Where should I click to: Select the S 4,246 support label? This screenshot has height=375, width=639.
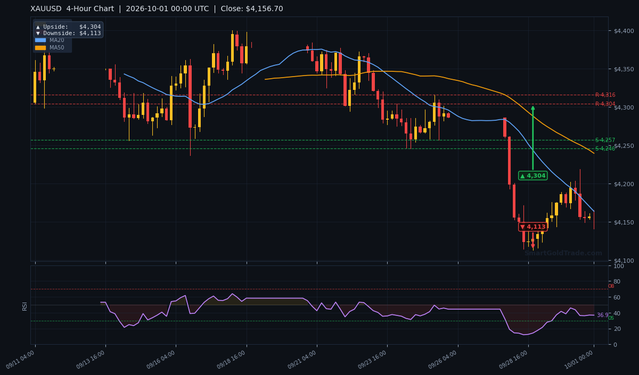(x=605, y=148)
